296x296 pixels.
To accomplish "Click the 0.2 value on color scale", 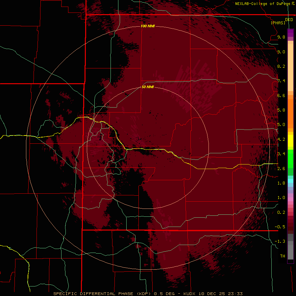I will click(281, 212).
